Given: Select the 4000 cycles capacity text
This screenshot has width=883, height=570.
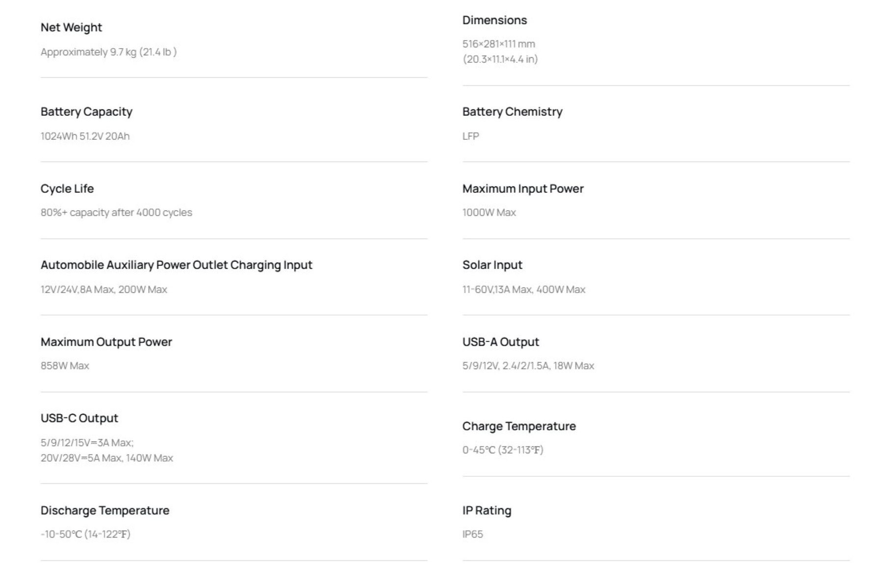Looking at the screenshot, I should (116, 212).
